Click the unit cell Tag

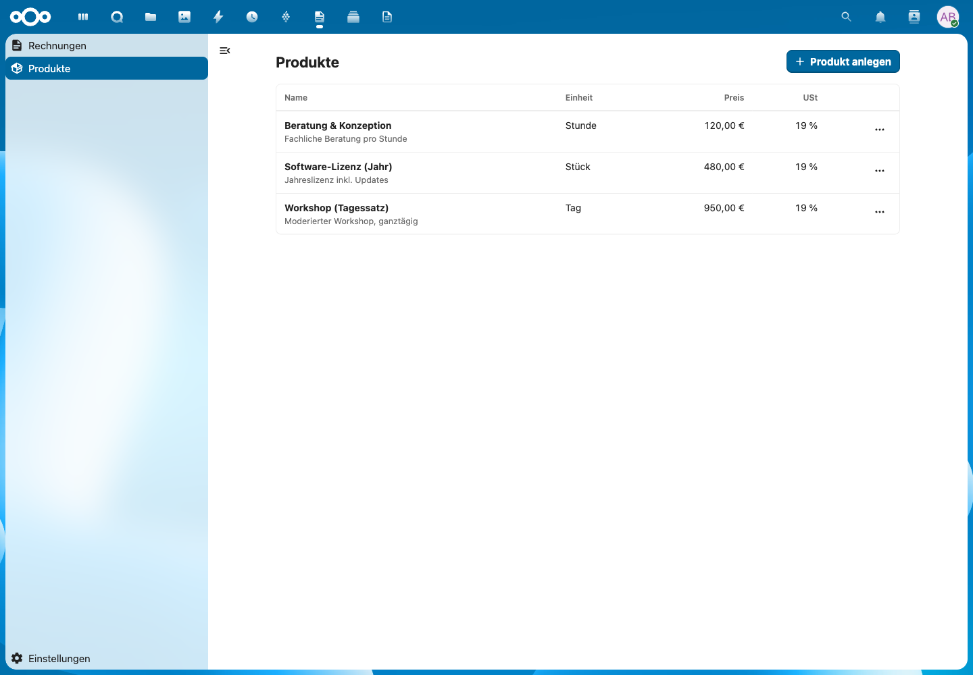[573, 208]
